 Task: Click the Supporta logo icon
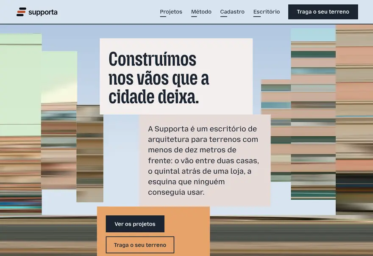(21, 12)
